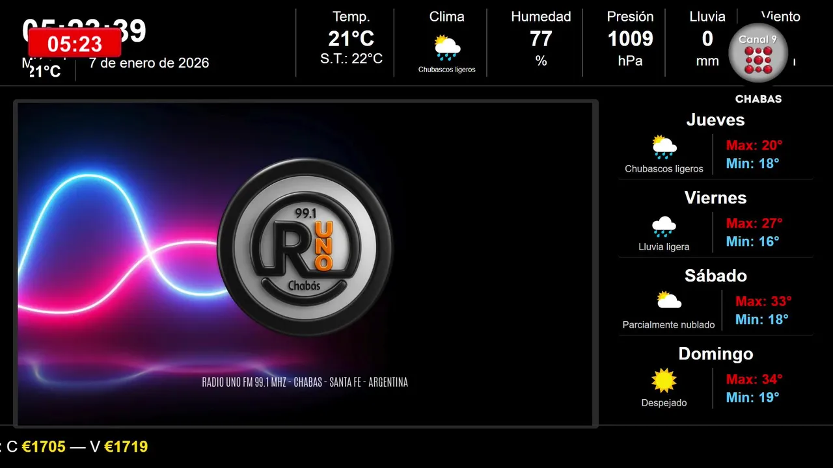Click 'Max: 33°' for Sábado

(763, 302)
